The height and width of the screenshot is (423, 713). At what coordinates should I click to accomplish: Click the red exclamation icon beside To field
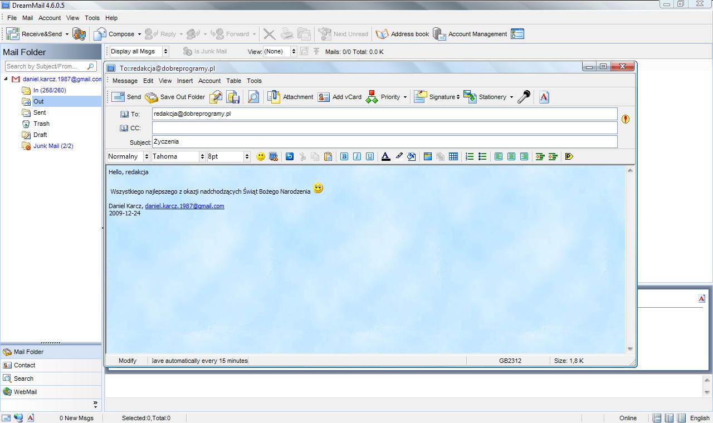pyautogui.click(x=626, y=119)
